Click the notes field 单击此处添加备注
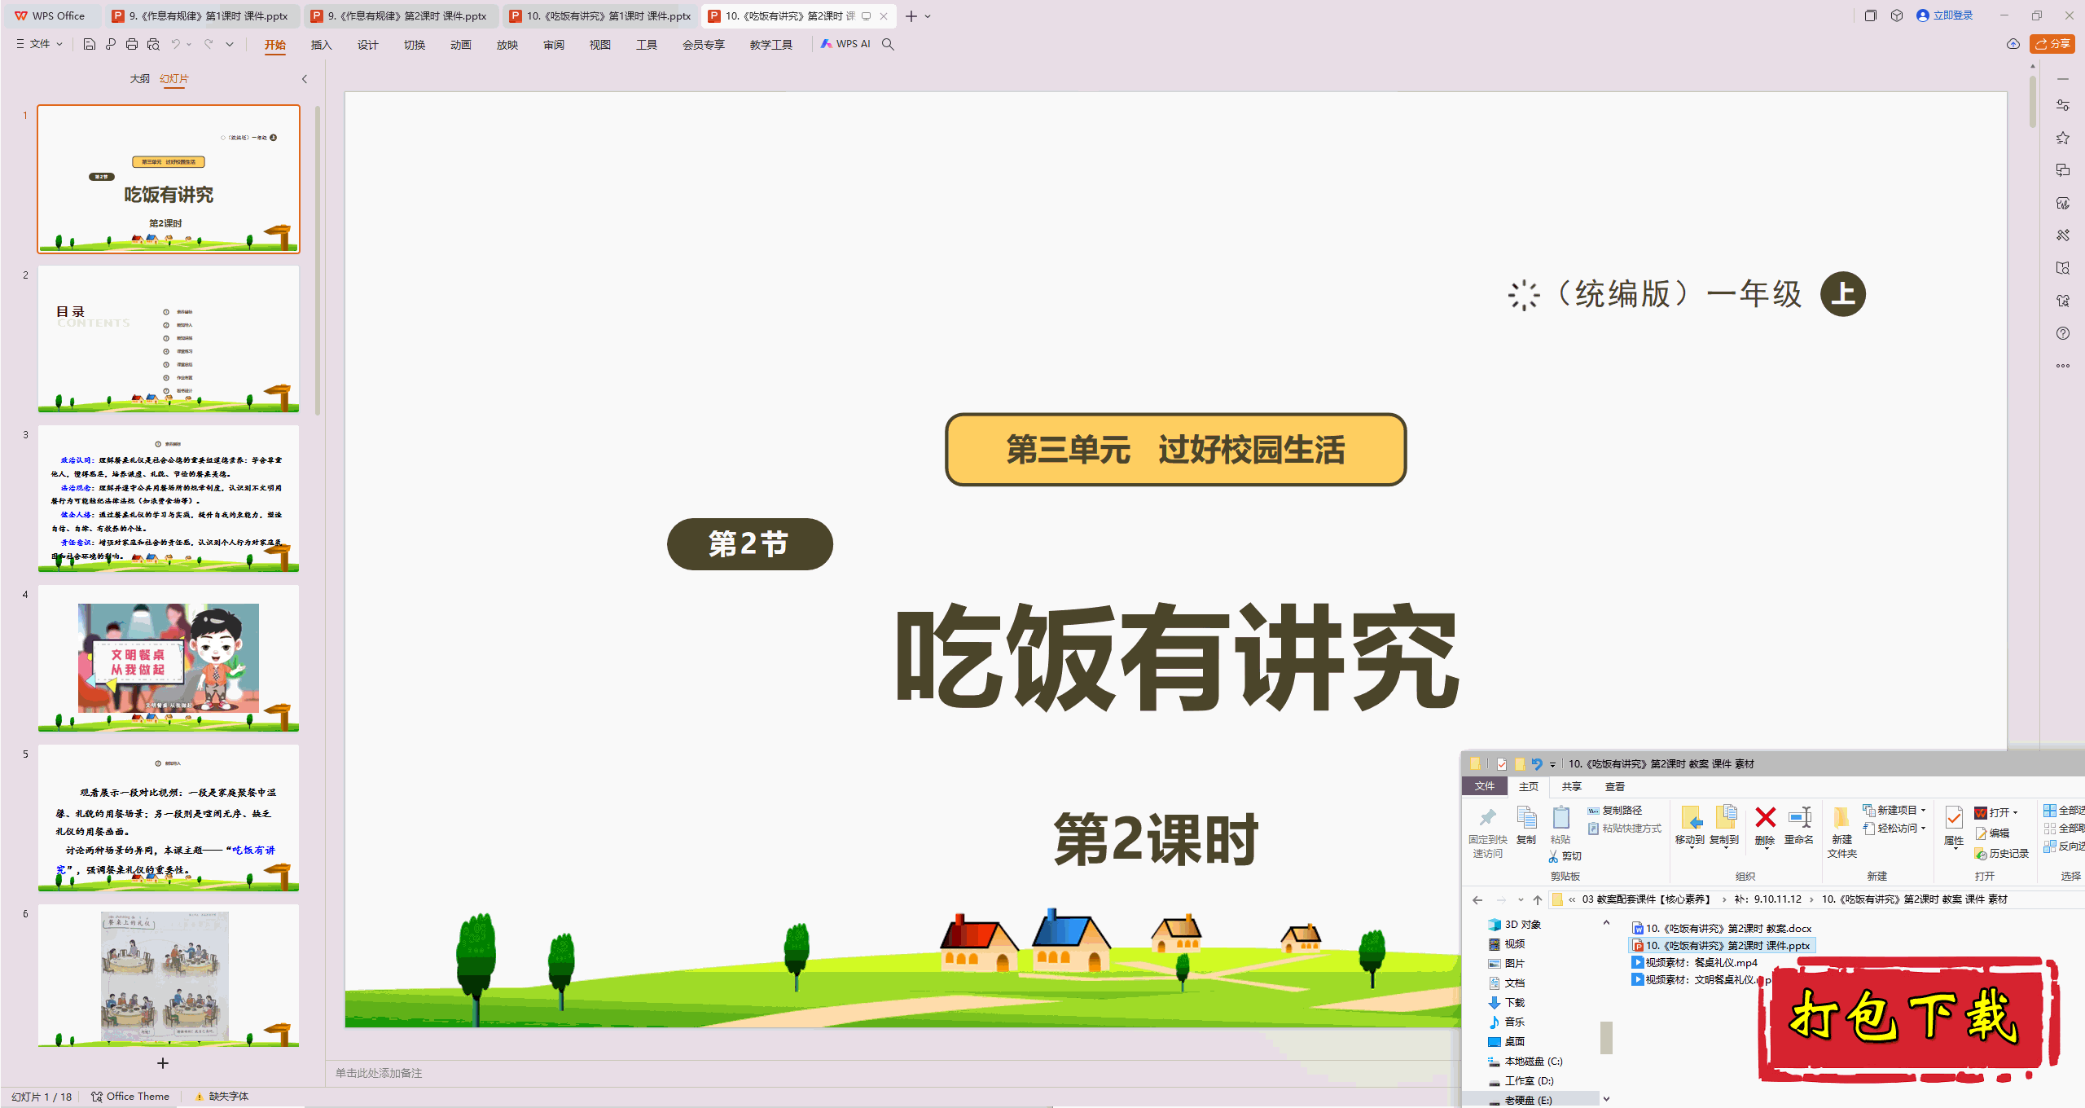Viewport: 2085px width, 1108px height. pos(379,1073)
